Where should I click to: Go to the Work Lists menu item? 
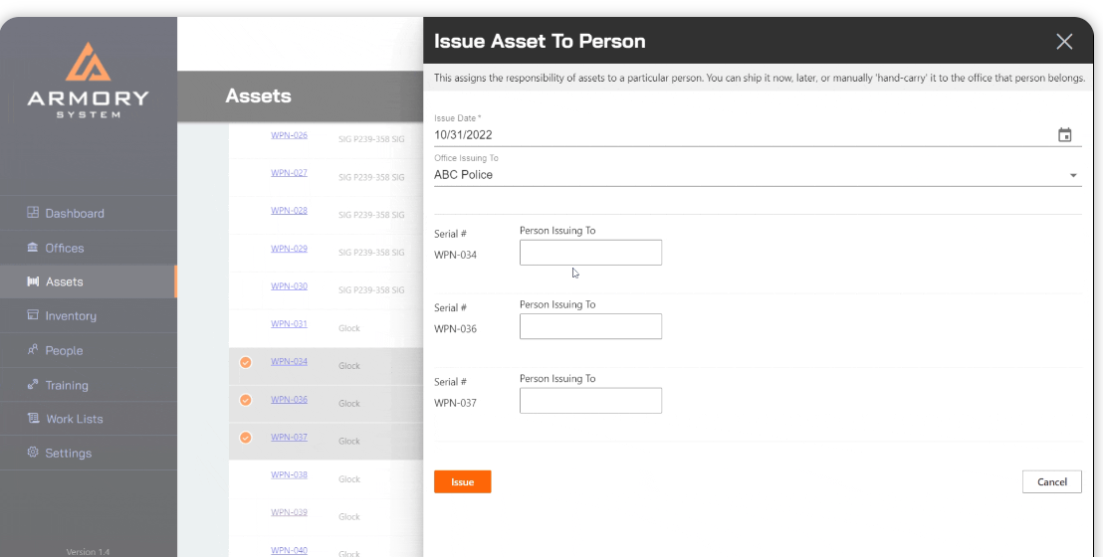pos(74,419)
